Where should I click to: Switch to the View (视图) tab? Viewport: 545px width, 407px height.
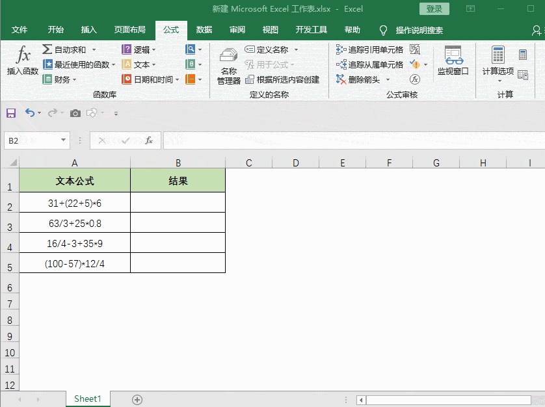271,30
